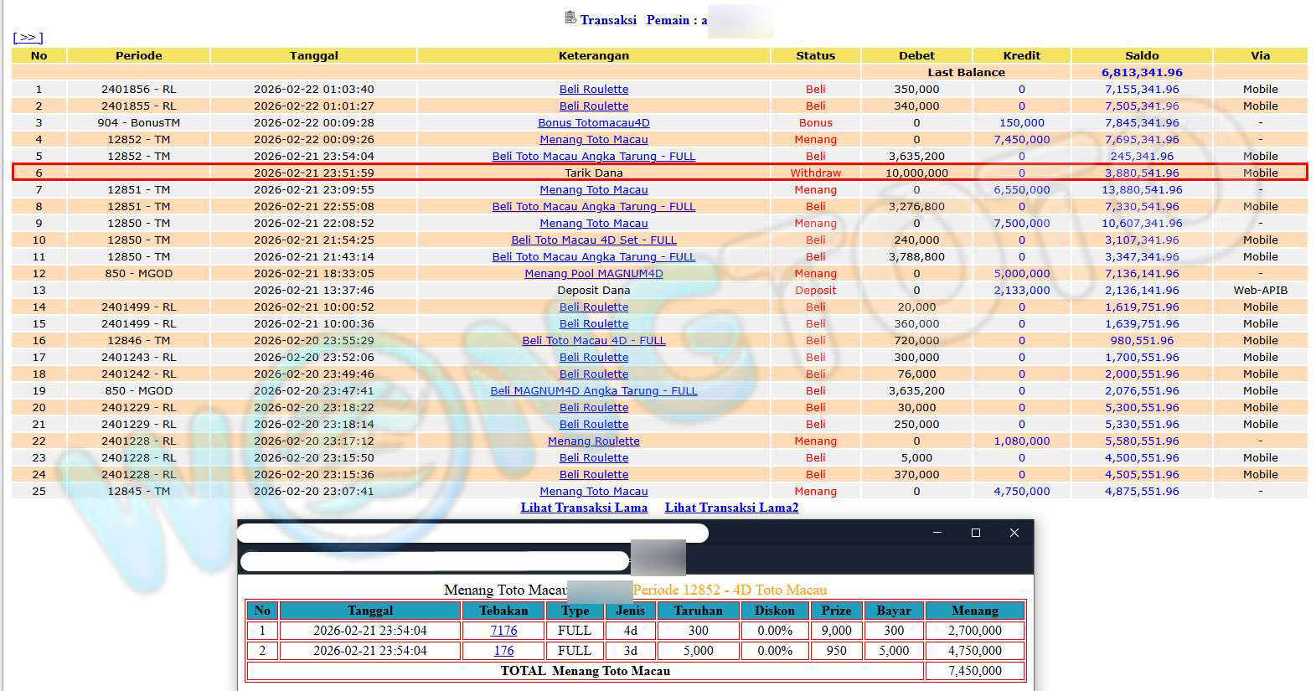Click Beli Roulette link in row 1

tap(593, 90)
